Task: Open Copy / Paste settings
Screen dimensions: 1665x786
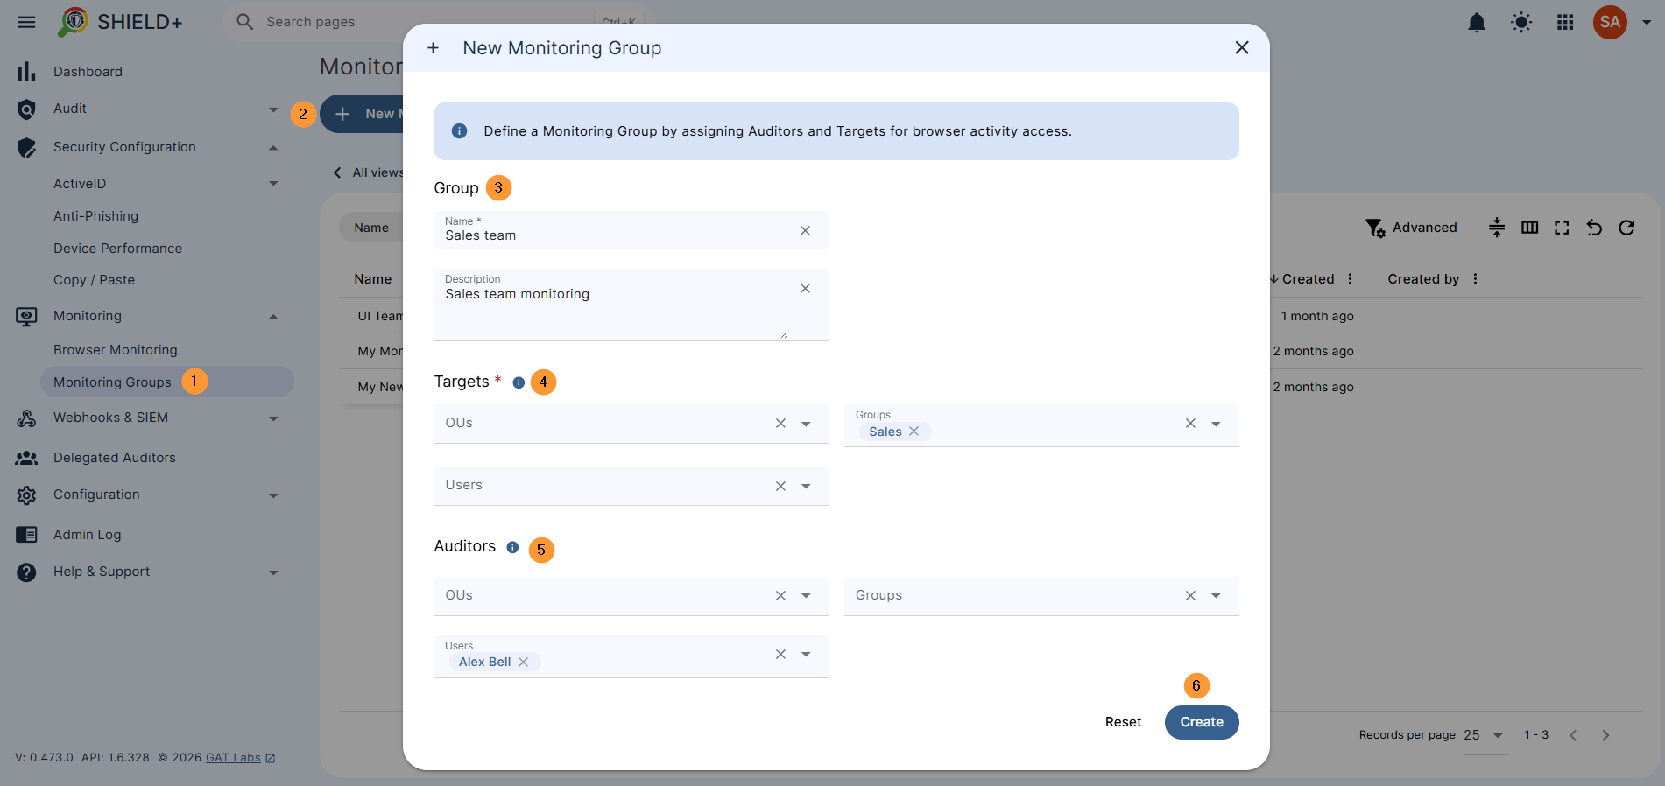Action: click(x=94, y=280)
